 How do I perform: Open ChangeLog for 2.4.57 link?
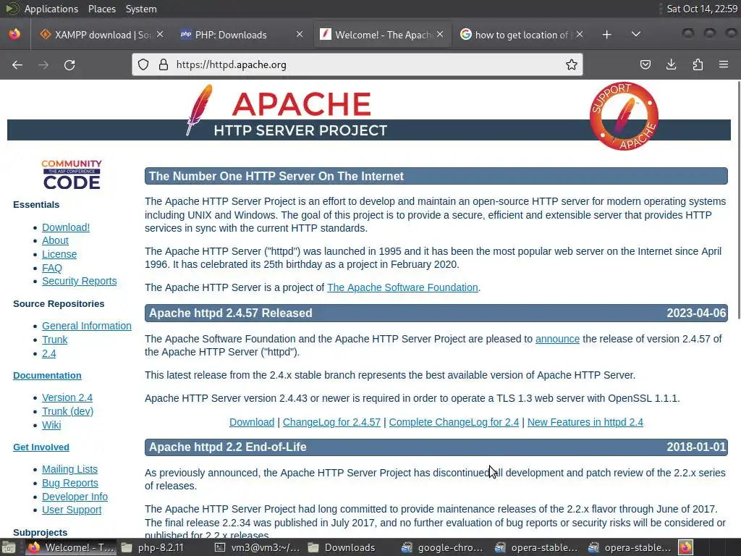click(331, 422)
